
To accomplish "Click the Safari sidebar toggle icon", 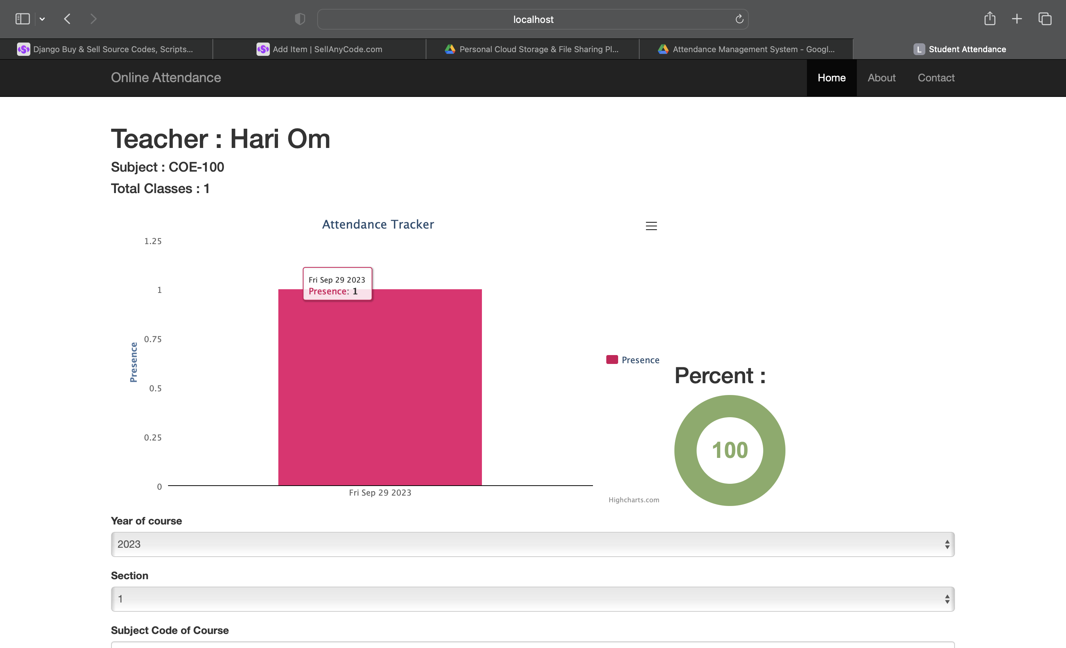I will (x=23, y=19).
